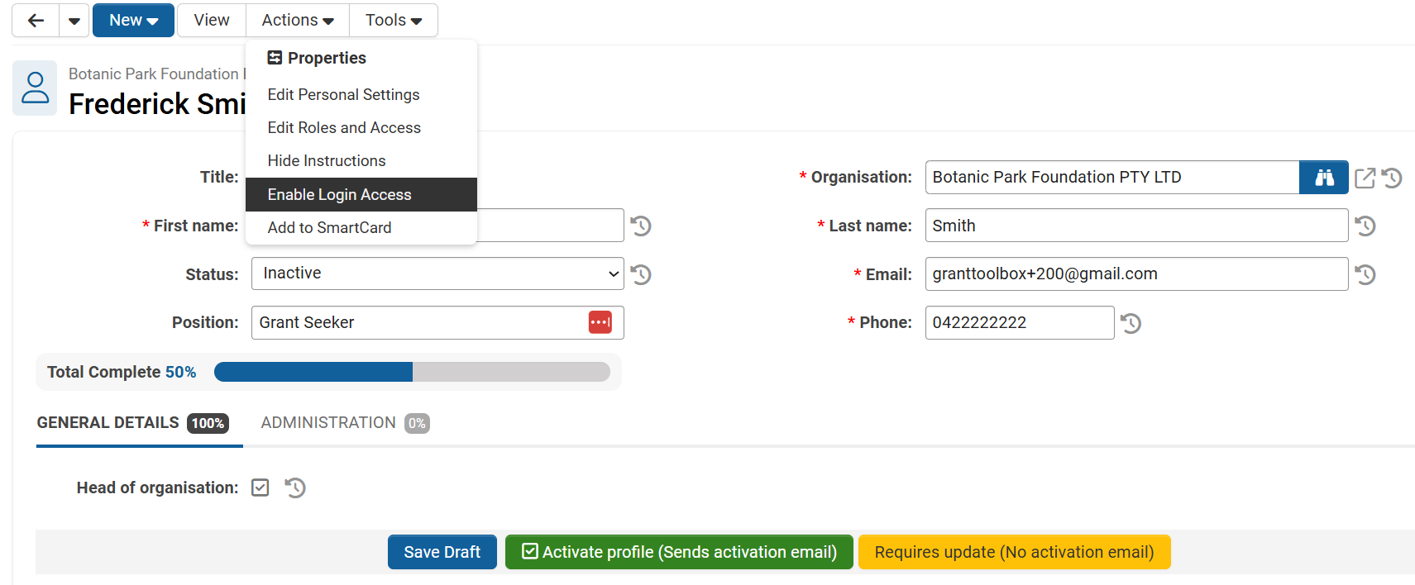
Task: Click the Save Draft button
Action: click(x=442, y=552)
